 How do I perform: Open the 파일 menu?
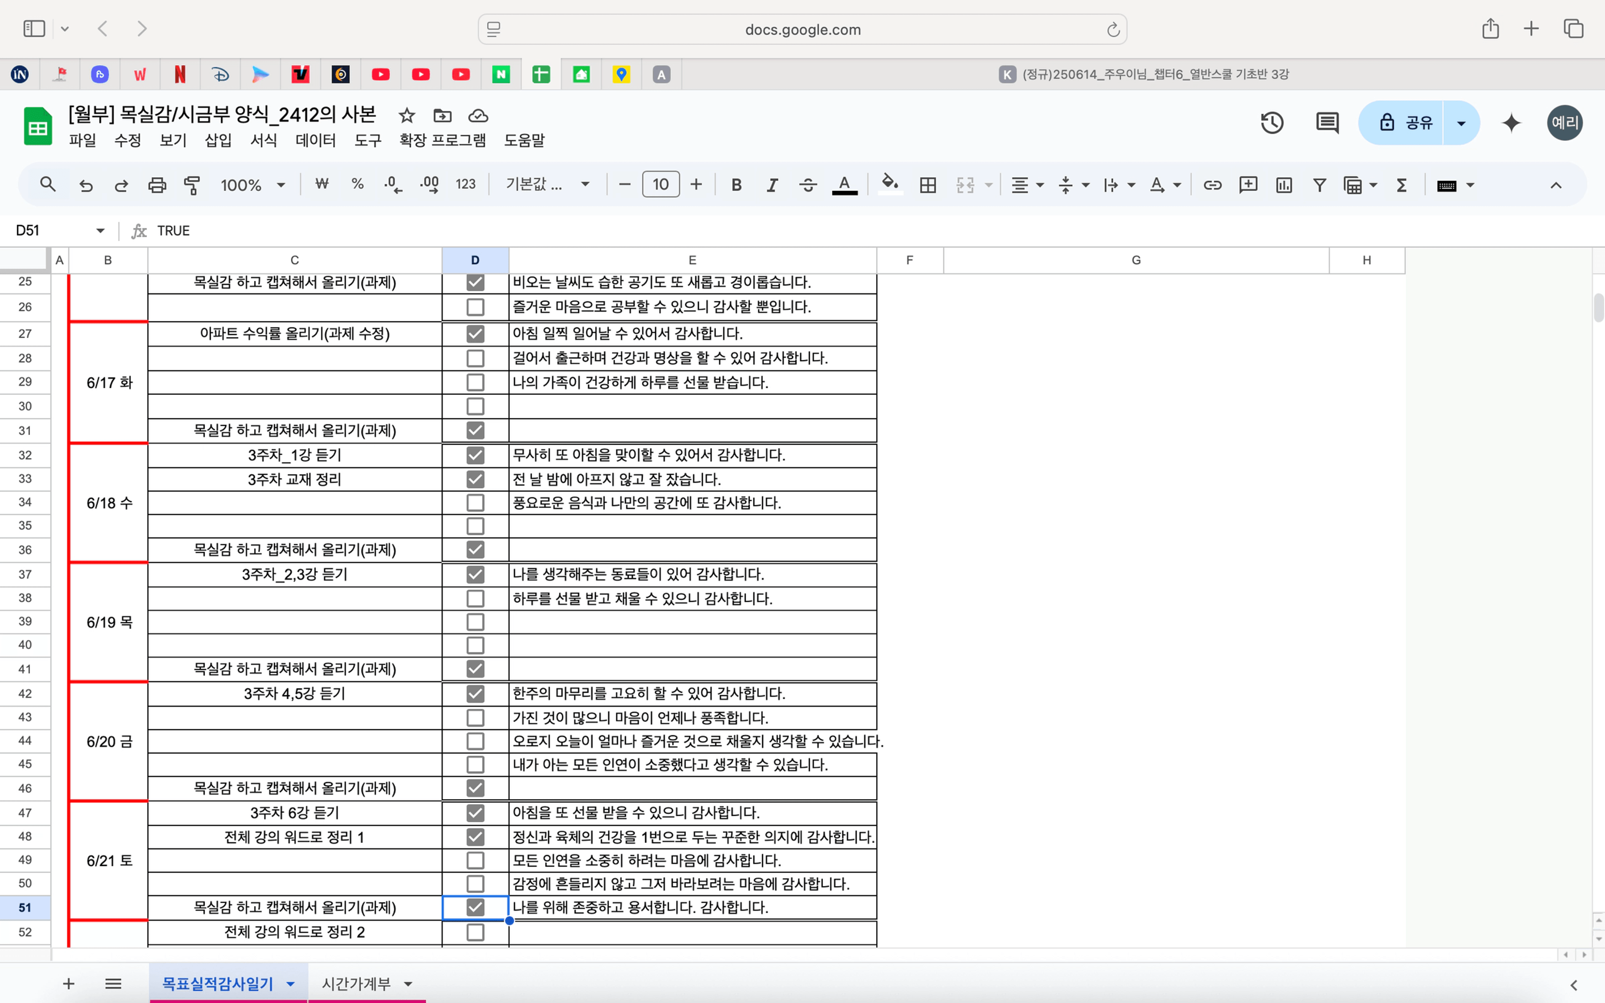click(x=82, y=141)
